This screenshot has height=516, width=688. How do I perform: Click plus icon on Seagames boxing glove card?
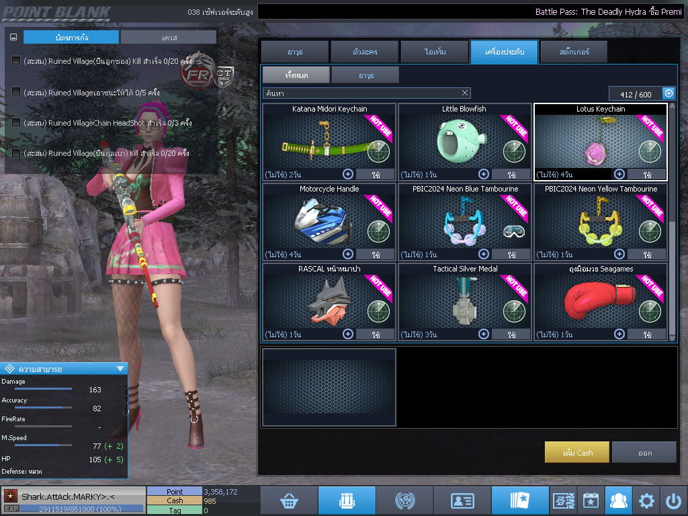(x=619, y=334)
